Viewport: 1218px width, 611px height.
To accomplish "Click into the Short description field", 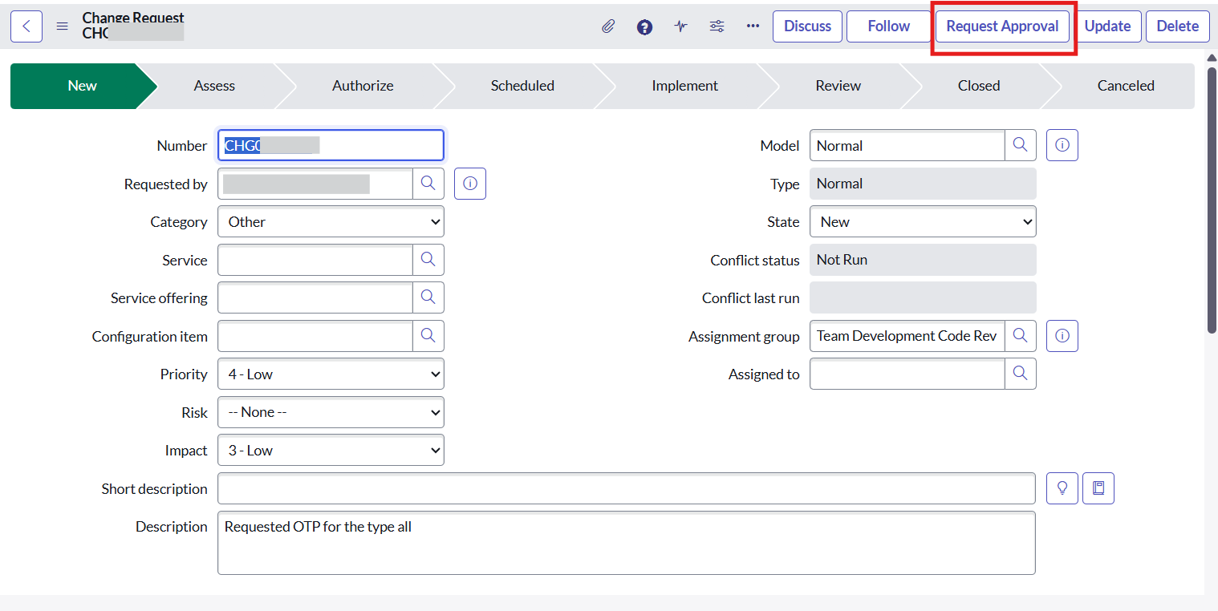I will [x=627, y=488].
